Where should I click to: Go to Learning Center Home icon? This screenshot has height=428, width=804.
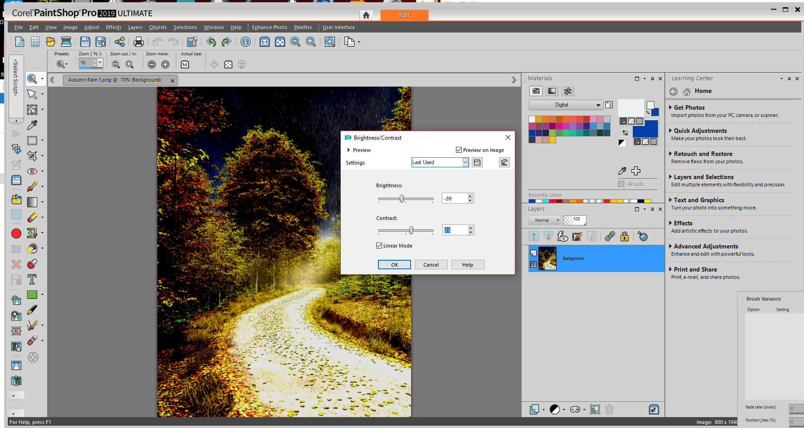click(x=687, y=92)
